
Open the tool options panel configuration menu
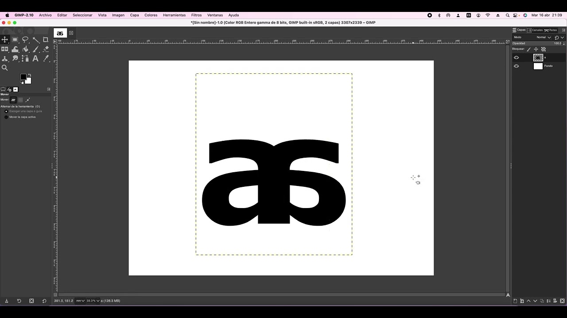coord(49,89)
